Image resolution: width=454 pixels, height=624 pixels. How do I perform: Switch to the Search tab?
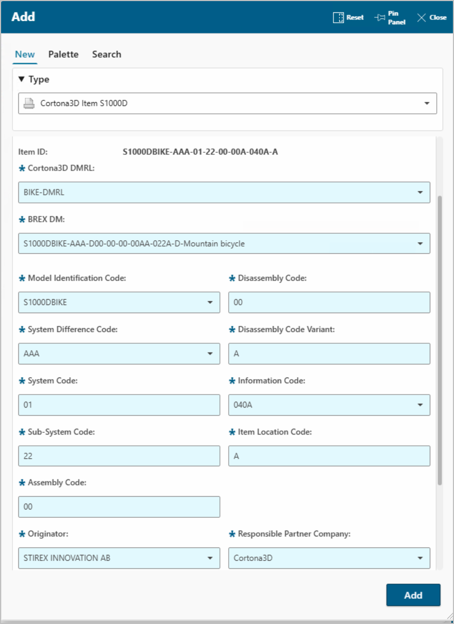coord(106,55)
